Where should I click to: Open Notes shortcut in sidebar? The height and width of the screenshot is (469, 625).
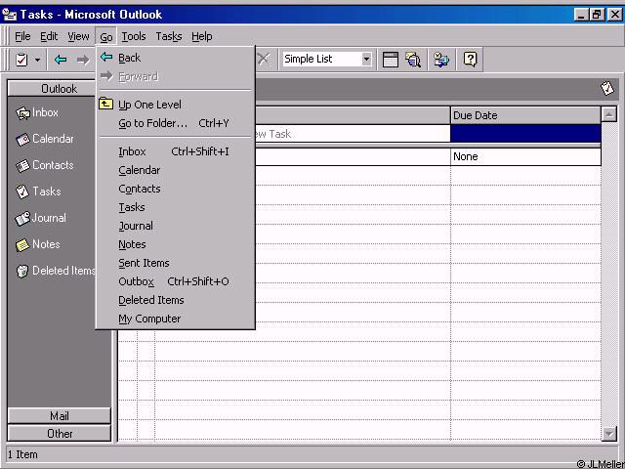[x=23, y=245]
